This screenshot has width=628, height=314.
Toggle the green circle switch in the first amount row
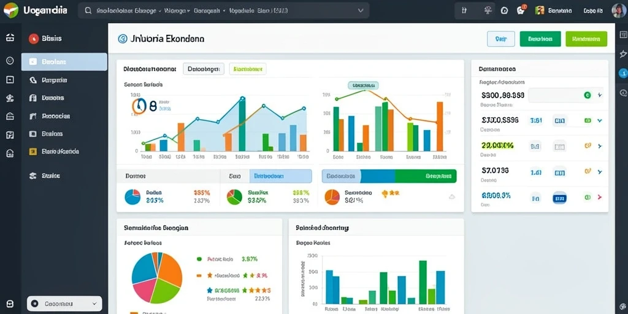588,95
